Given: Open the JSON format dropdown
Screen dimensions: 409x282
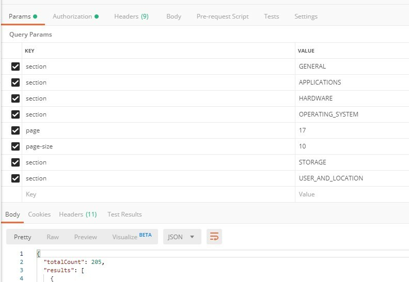Looking at the screenshot, I should 182,237.
